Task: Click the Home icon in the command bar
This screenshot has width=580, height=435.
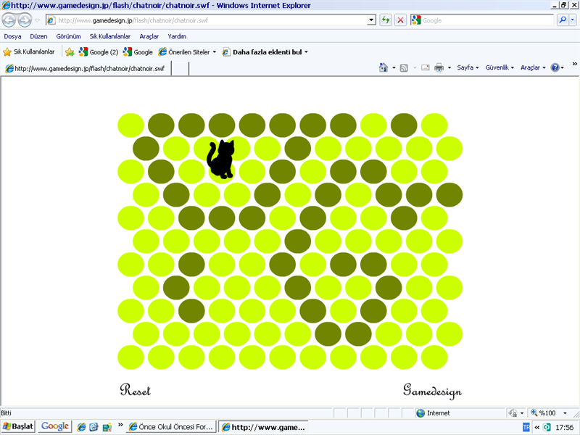Action: pyautogui.click(x=384, y=67)
